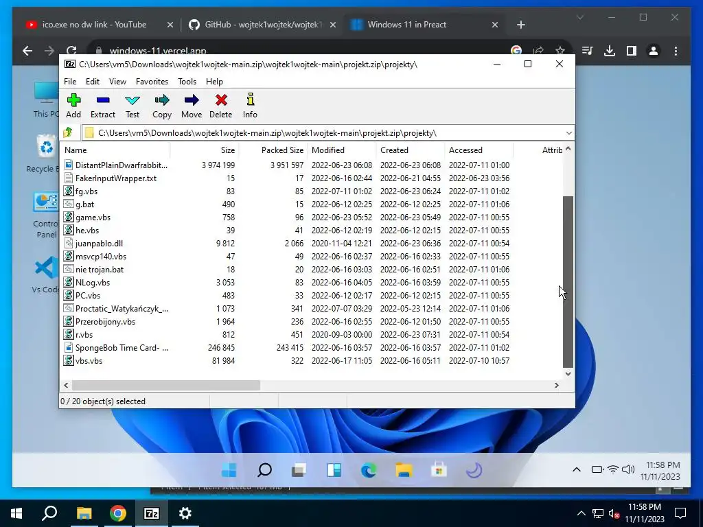This screenshot has width=703, height=527.
Task: Open File Explorer in the web taskbar
Action: (x=404, y=470)
